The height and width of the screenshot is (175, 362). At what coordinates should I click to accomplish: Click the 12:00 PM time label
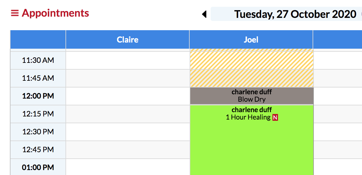(38, 96)
